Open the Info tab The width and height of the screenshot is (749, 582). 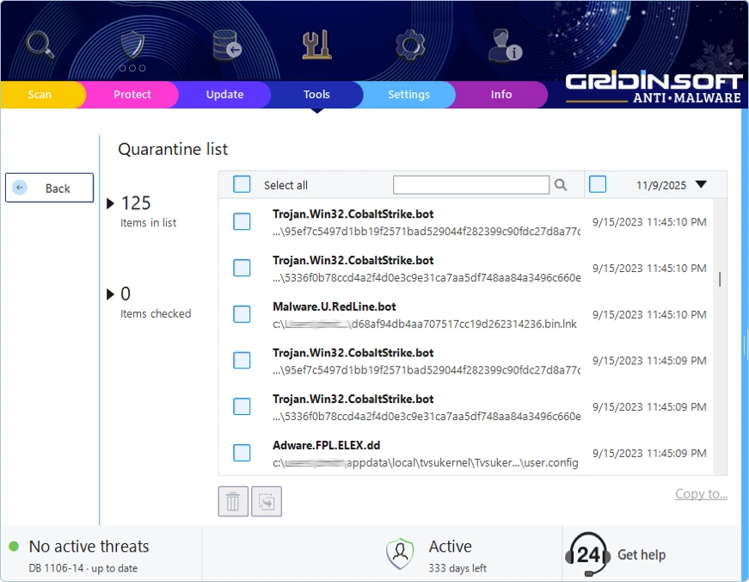501,95
